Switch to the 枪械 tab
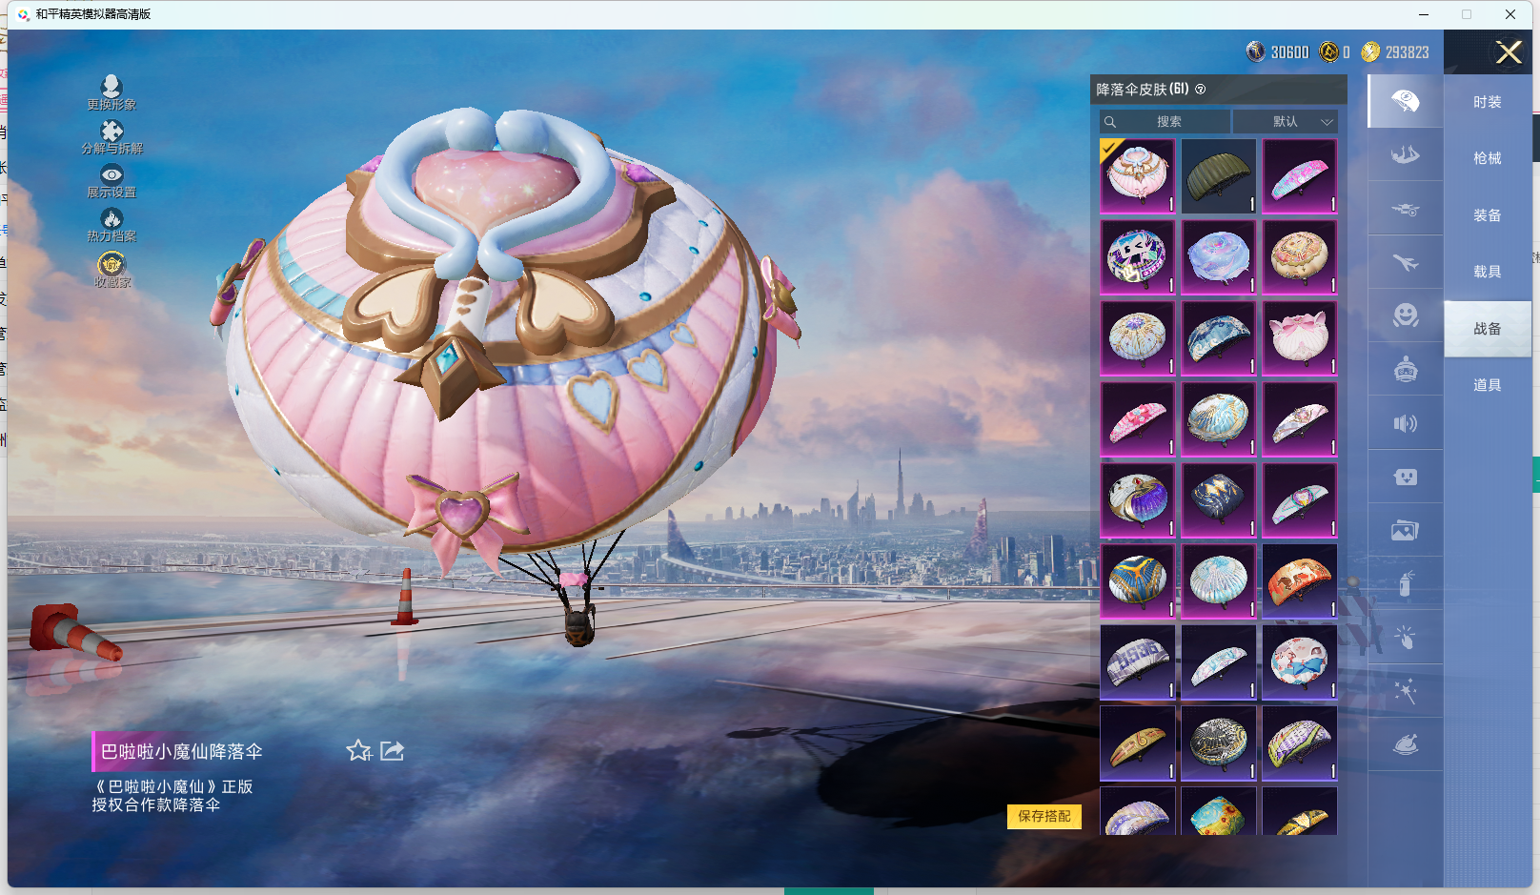 click(1487, 158)
